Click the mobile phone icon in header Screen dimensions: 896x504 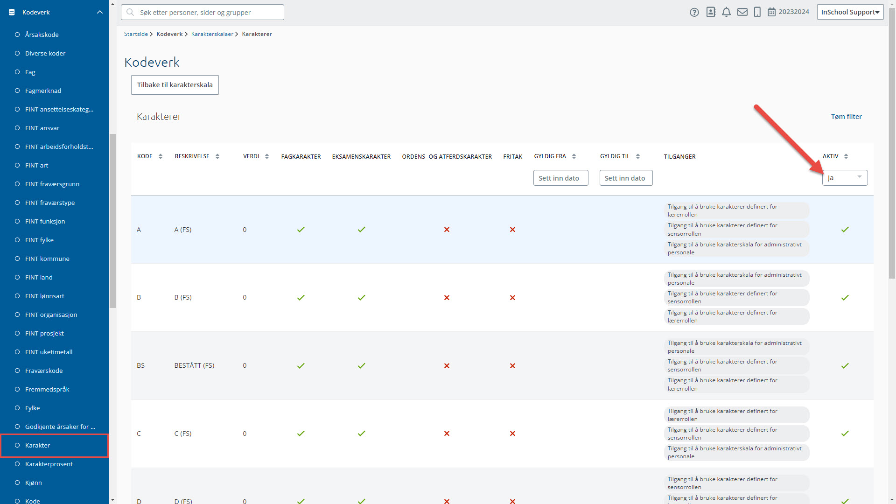(x=757, y=12)
